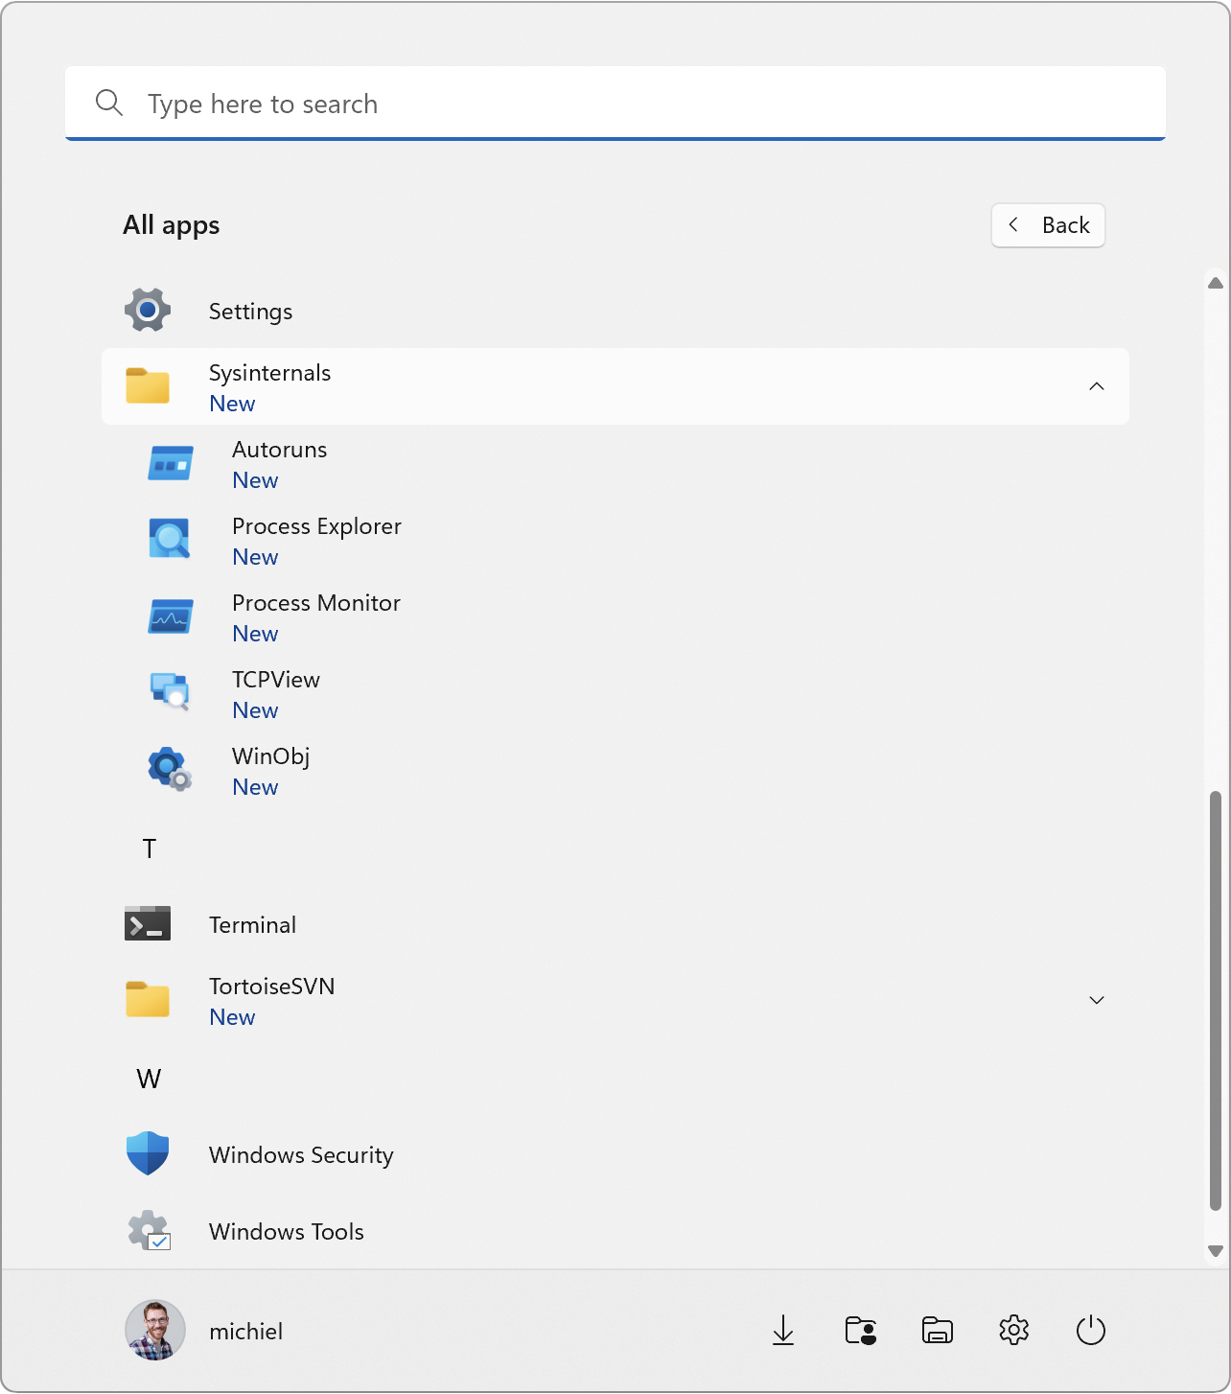Click the New label under WinObj
Viewport: 1231px width, 1394px height.
point(255,787)
